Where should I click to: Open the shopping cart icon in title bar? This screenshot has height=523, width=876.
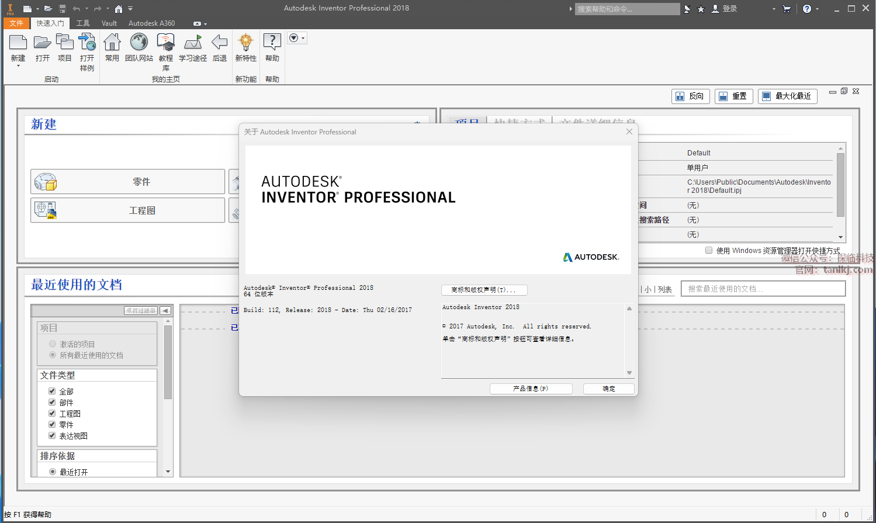click(786, 9)
